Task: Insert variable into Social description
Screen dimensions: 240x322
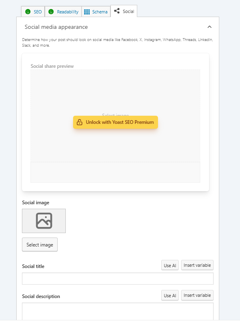Action: [197, 295]
